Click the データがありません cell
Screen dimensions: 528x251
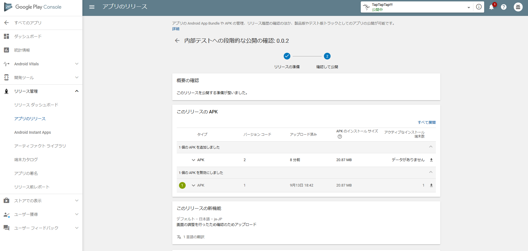(408, 160)
